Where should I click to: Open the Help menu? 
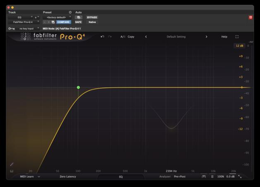click(224, 37)
